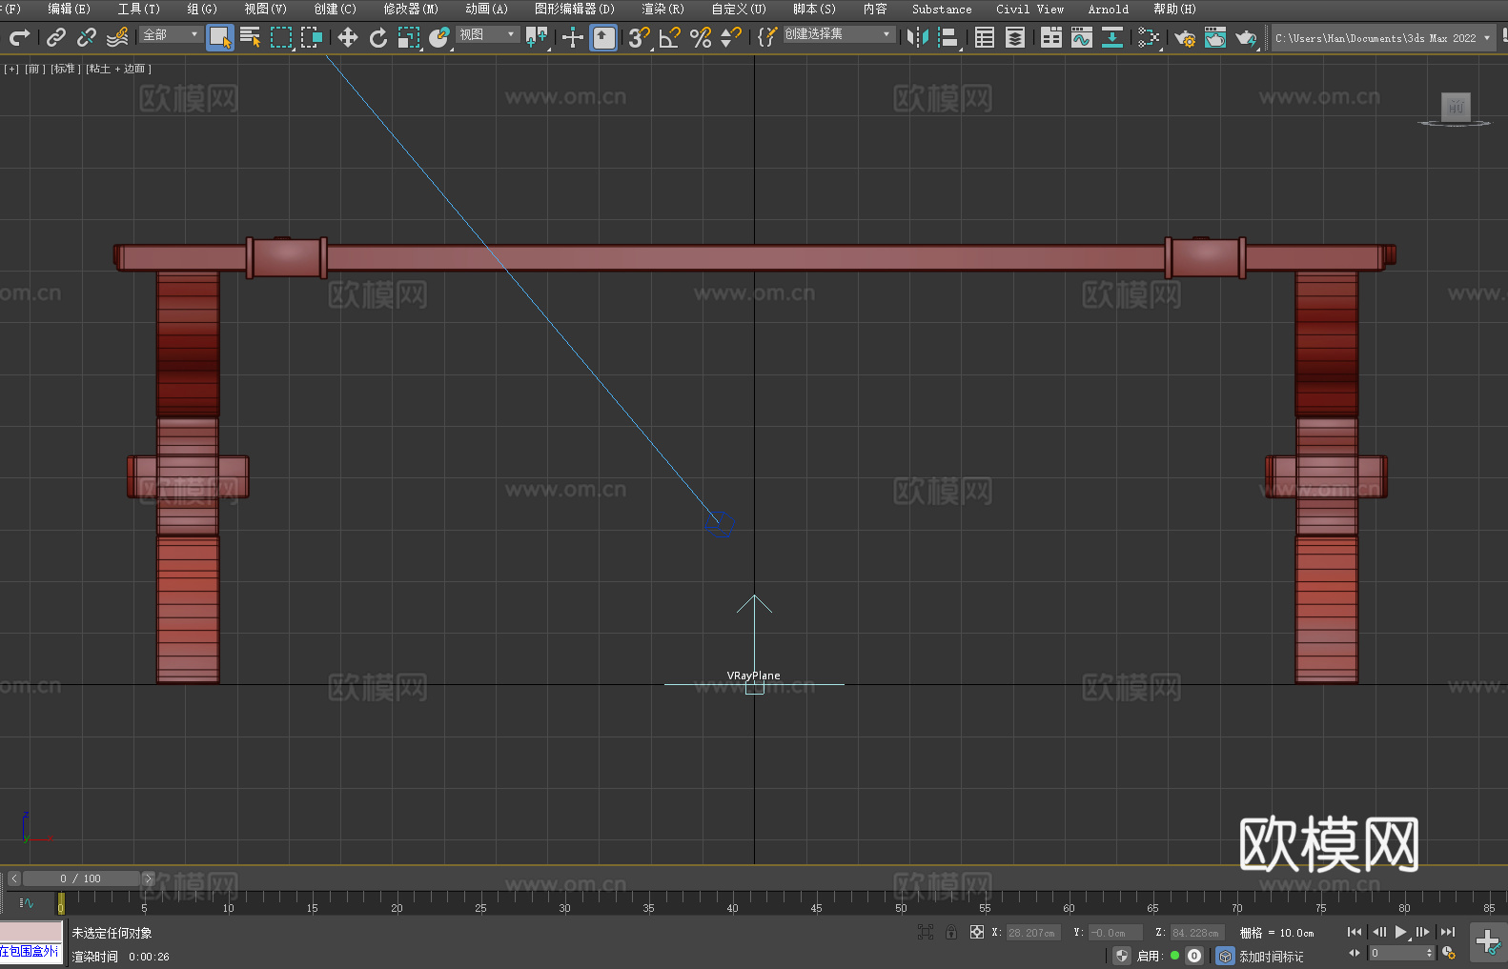
Task: Open the Rendered Frame Window
Action: [x=1215, y=37]
